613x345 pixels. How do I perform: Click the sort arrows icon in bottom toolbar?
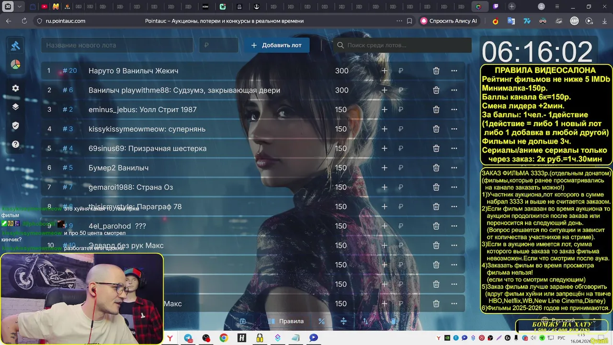(x=365, y=321)
